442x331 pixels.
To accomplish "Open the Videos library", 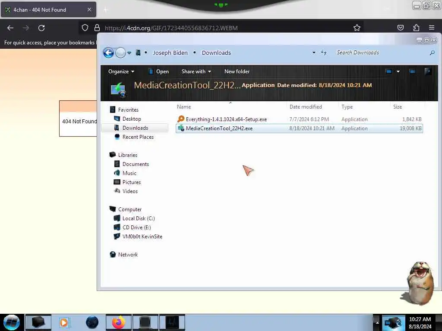I will [x=130, y=191].
